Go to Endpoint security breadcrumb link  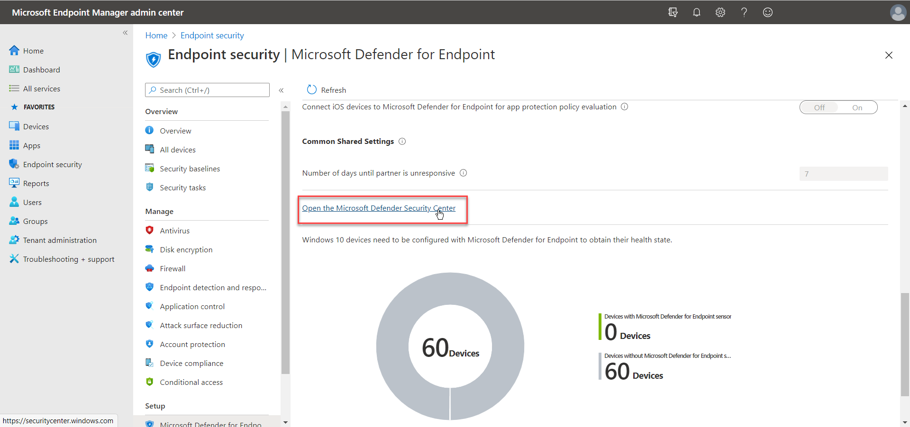[x=212, y=36]
